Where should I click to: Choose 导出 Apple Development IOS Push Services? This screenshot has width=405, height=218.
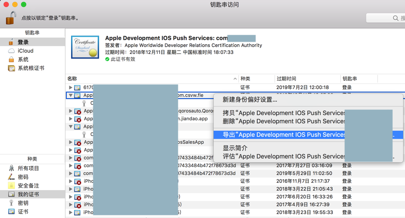[284, 135]
